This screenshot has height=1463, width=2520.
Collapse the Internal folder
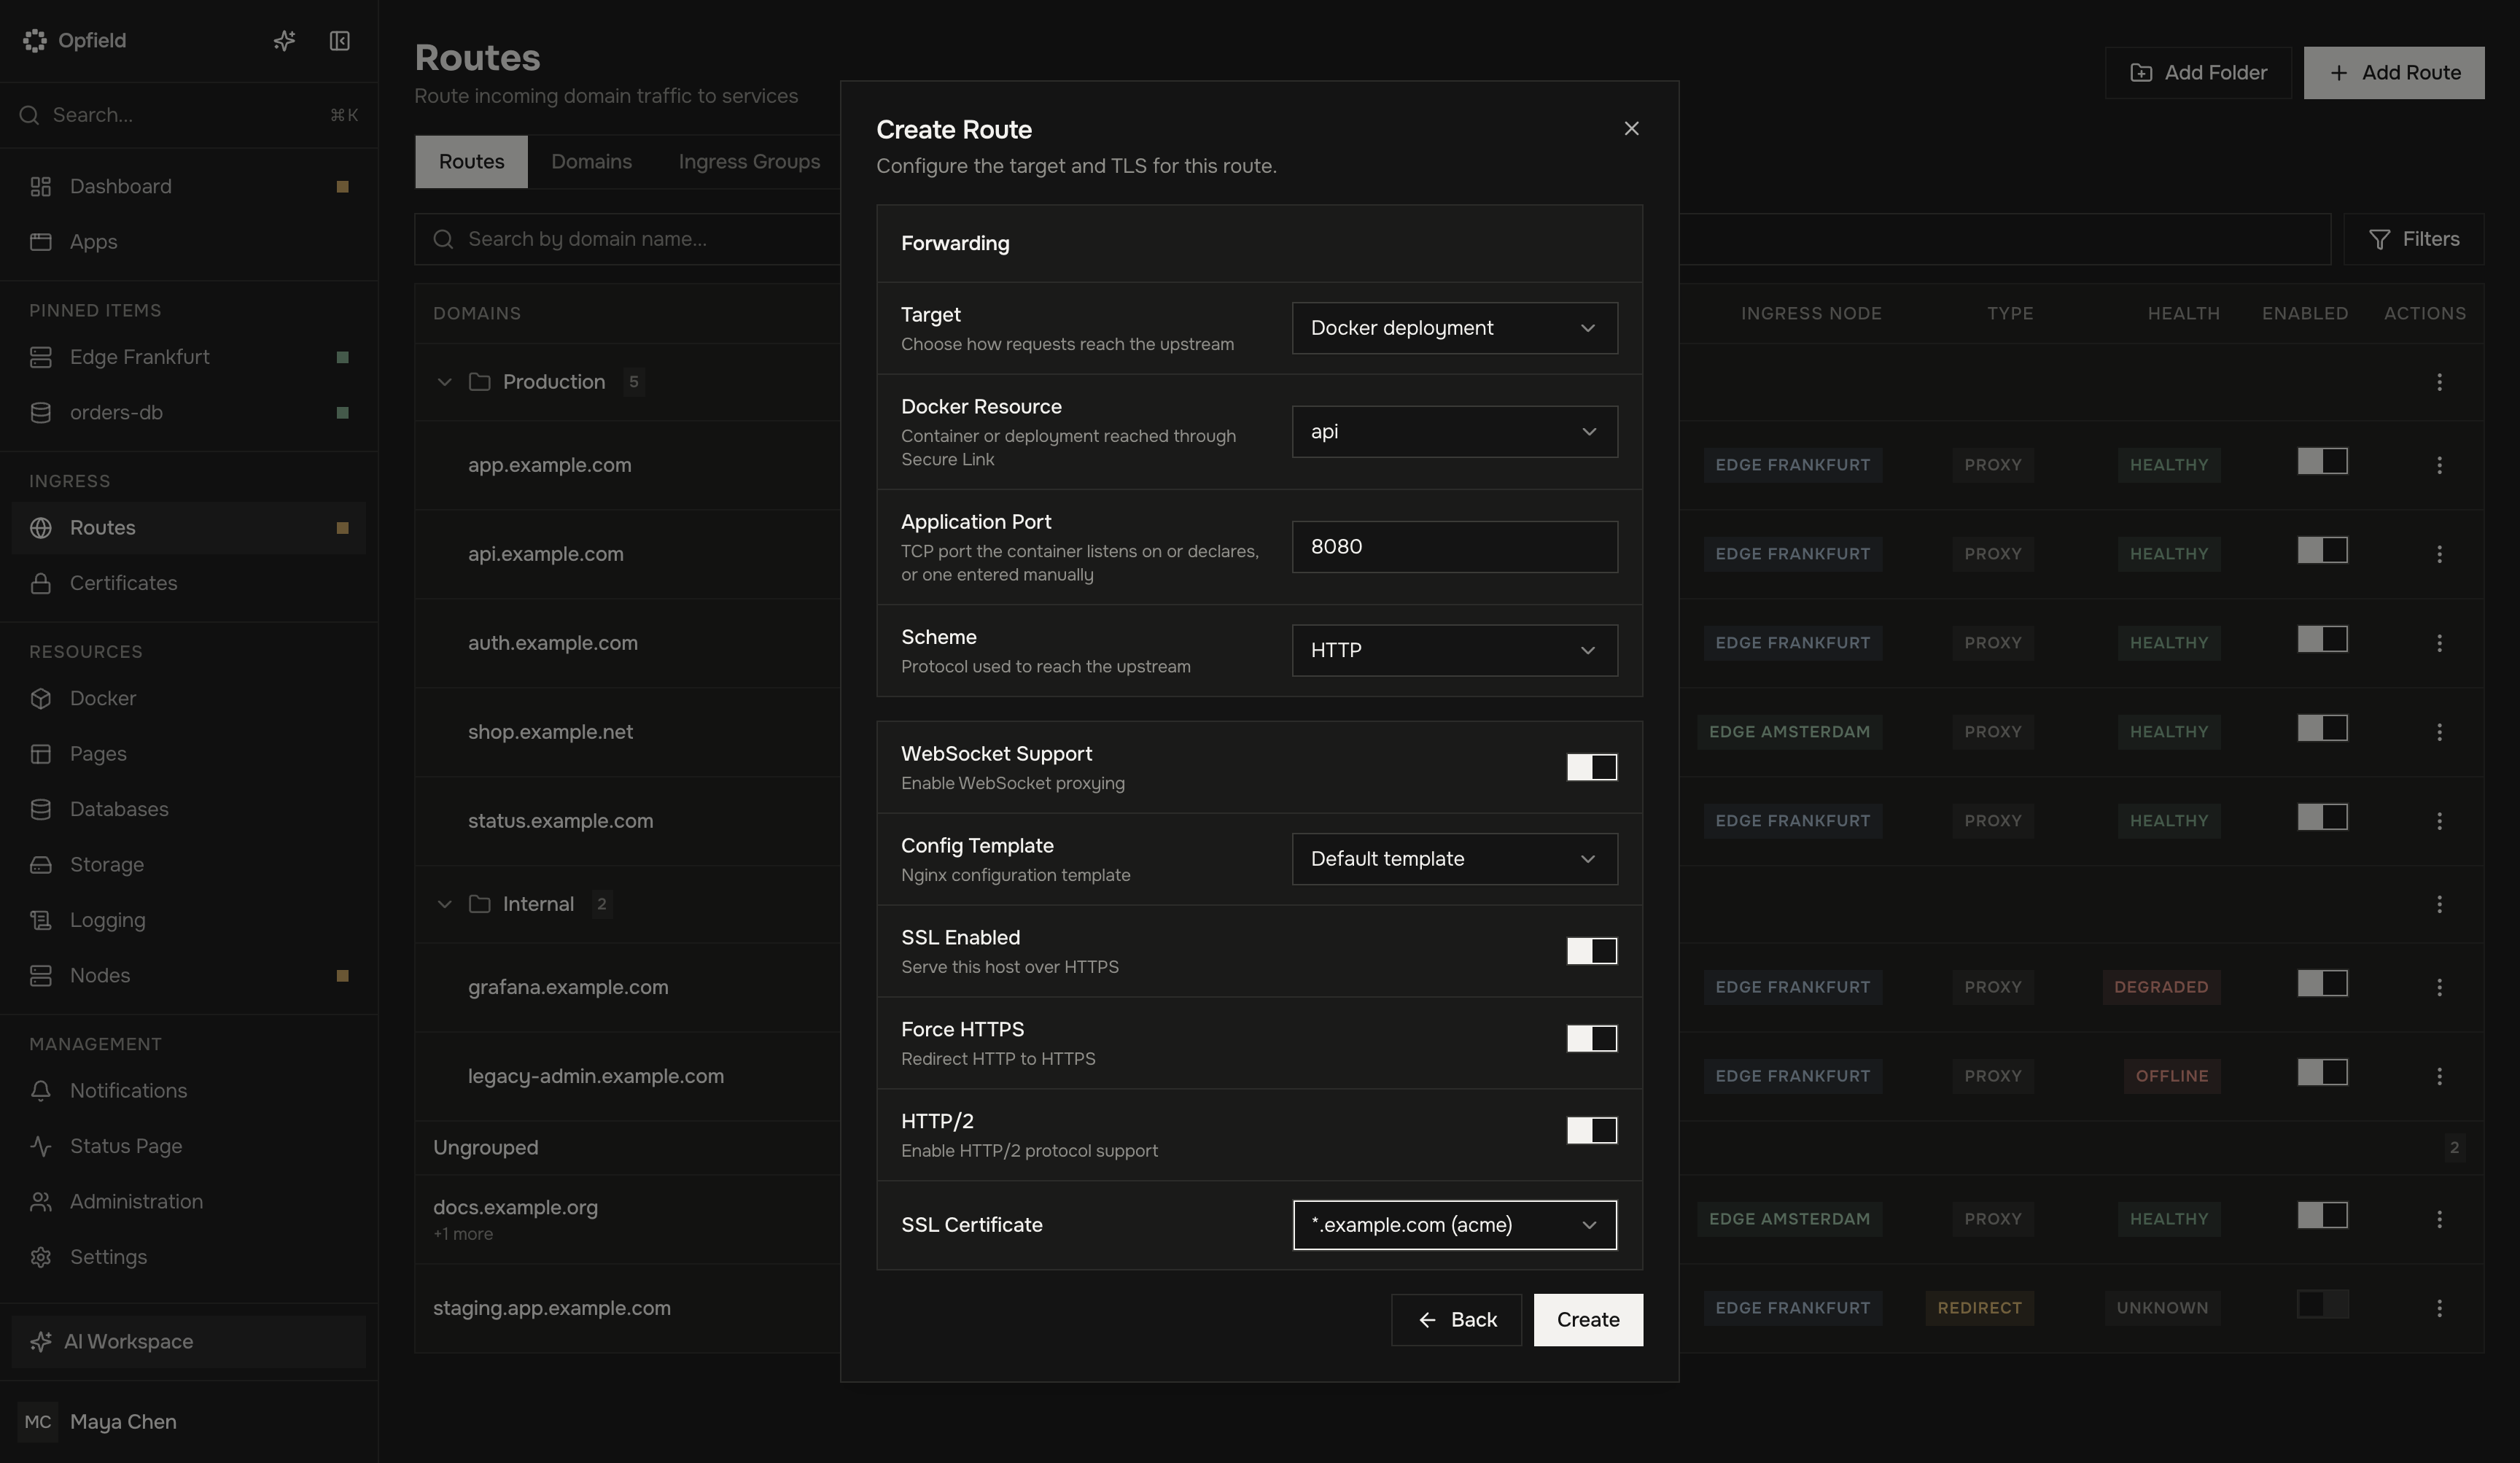point(444,904)
